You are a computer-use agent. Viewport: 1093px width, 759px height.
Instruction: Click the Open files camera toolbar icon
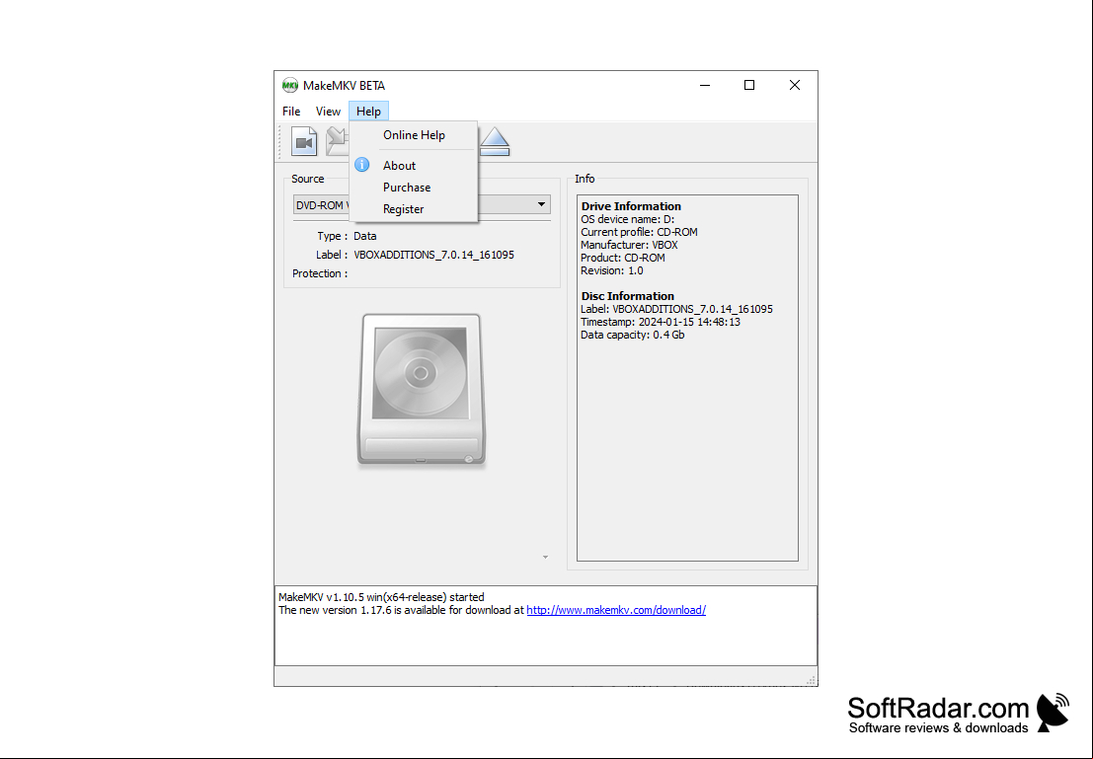pyautogui.click(x=304, y=141)
